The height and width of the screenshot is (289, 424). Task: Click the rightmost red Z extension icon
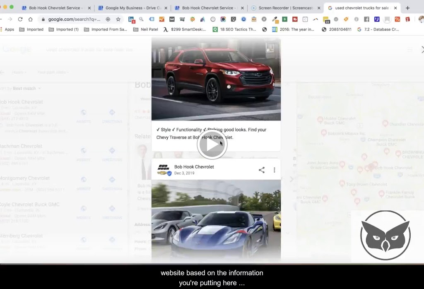point(407,19)
